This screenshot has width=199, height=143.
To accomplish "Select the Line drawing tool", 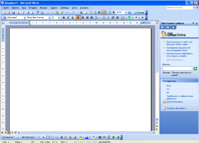I will click(x=39, y=137).
